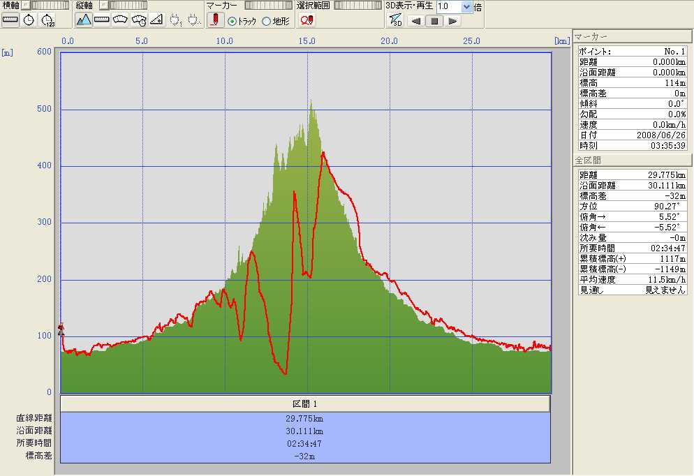Click the 1117m cumulative ascent value

pyautogui.click(x=673, y=259)
